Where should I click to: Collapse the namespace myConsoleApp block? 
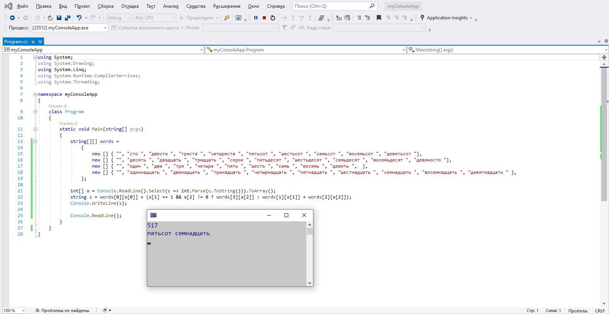coord(35,94)
